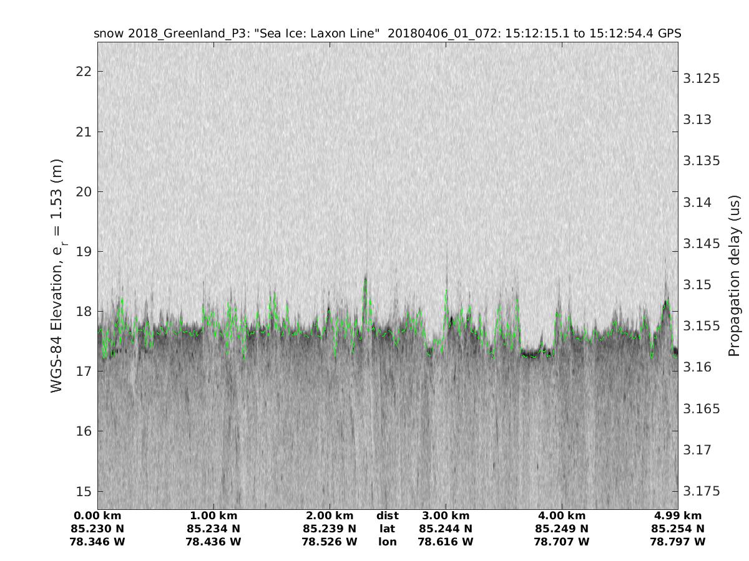Select the 4.00 km distance label
The image size is (749, 561).
(x=562, y=515)
